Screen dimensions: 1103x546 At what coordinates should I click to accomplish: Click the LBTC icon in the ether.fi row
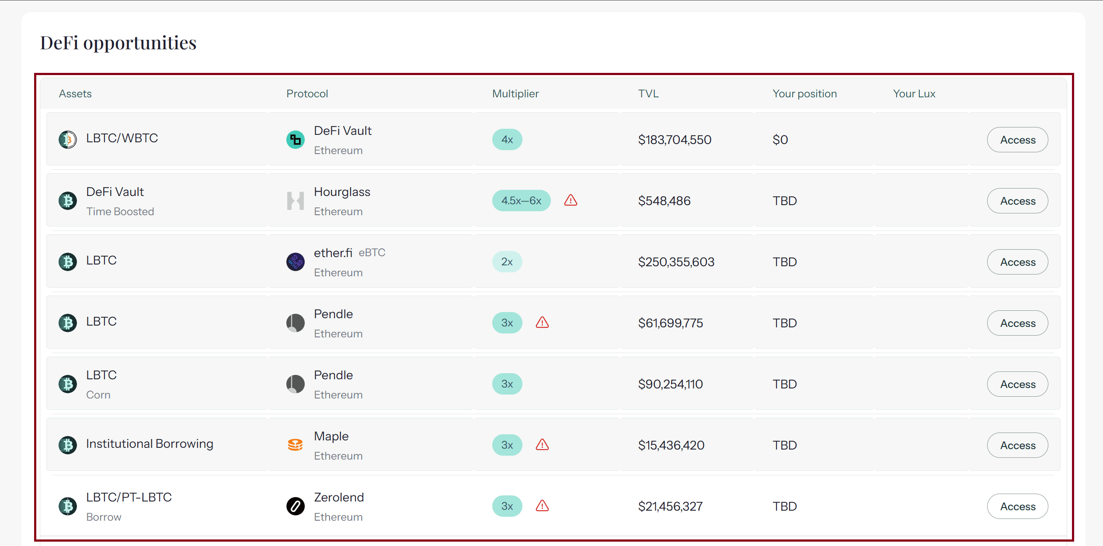tap(68, 262)
